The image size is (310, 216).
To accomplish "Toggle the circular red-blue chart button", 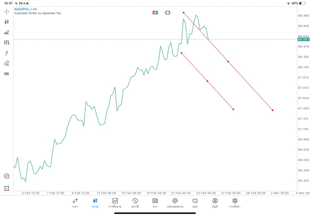I will click(168, 12).
